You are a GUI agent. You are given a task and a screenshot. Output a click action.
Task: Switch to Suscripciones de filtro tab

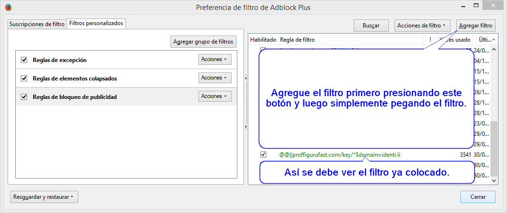tap(37, 24)
